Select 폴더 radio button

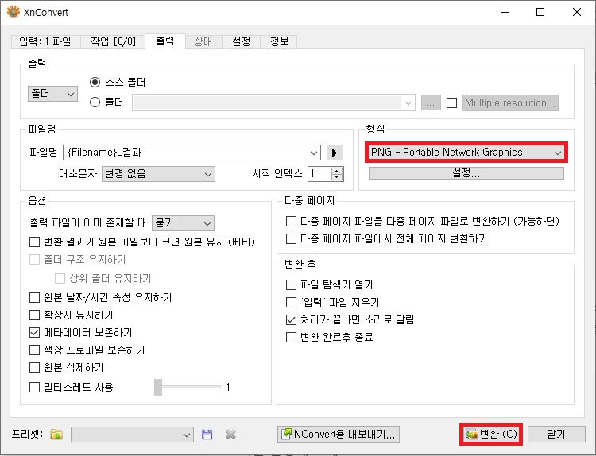click(95, 102)
